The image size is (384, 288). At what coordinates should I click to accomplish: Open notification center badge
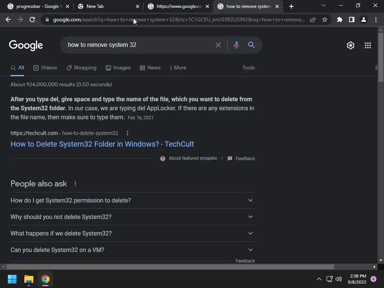pyautogui.click(x=373, y=279)
